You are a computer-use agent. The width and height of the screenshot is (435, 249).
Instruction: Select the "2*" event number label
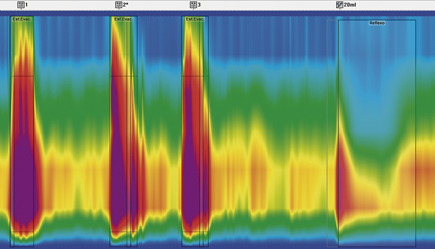pos(126,5)
